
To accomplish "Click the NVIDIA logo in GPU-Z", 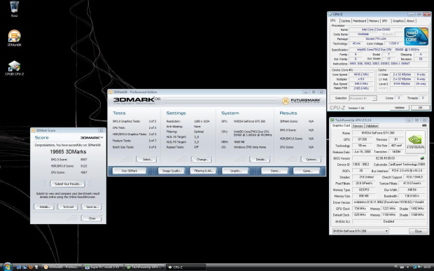I will tap(416, 142).
